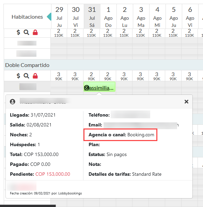Click the Noches value row
The image size is (203, 207).
point(21,135)
